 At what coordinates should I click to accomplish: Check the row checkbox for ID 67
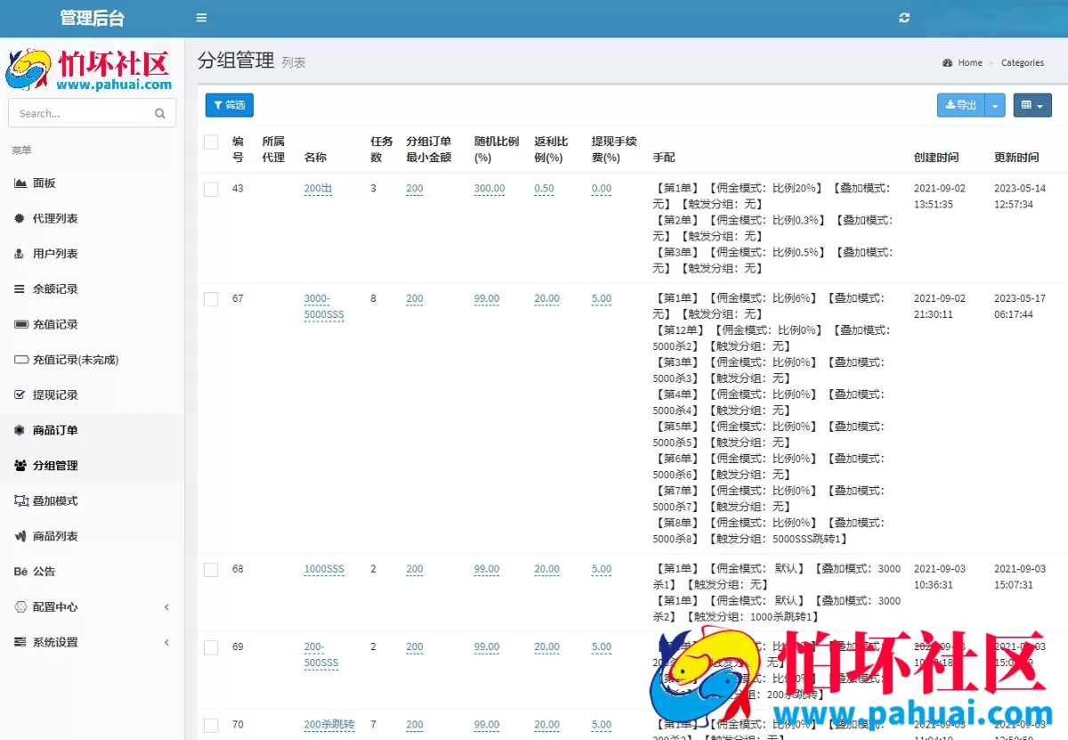[211, 299]
